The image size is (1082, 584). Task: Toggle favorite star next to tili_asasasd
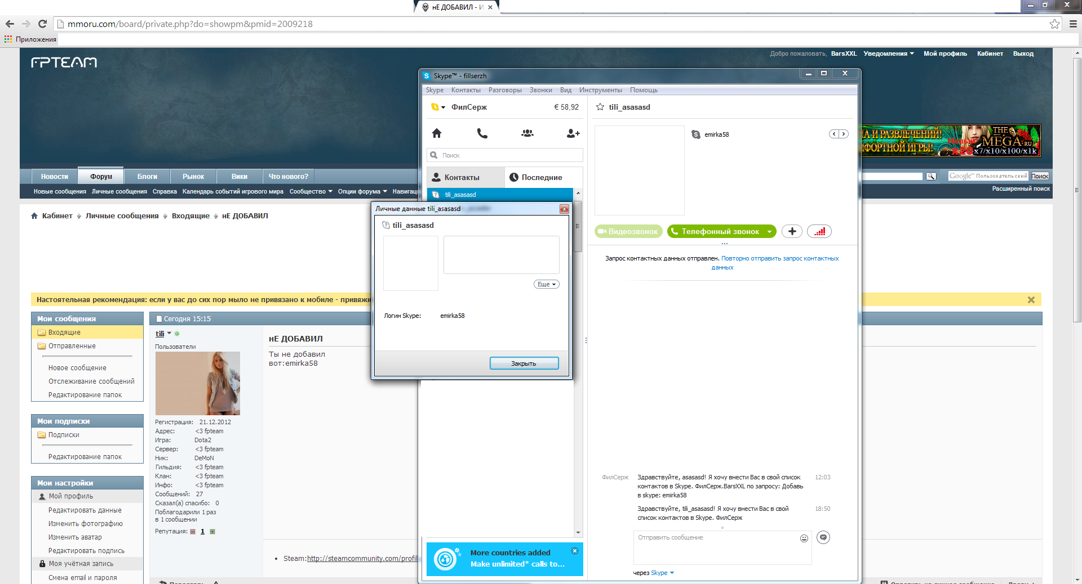(600, 107)
